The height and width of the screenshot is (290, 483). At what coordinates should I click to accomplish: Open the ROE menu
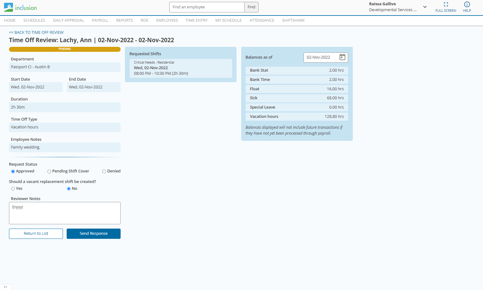click(x=144, y=20)
